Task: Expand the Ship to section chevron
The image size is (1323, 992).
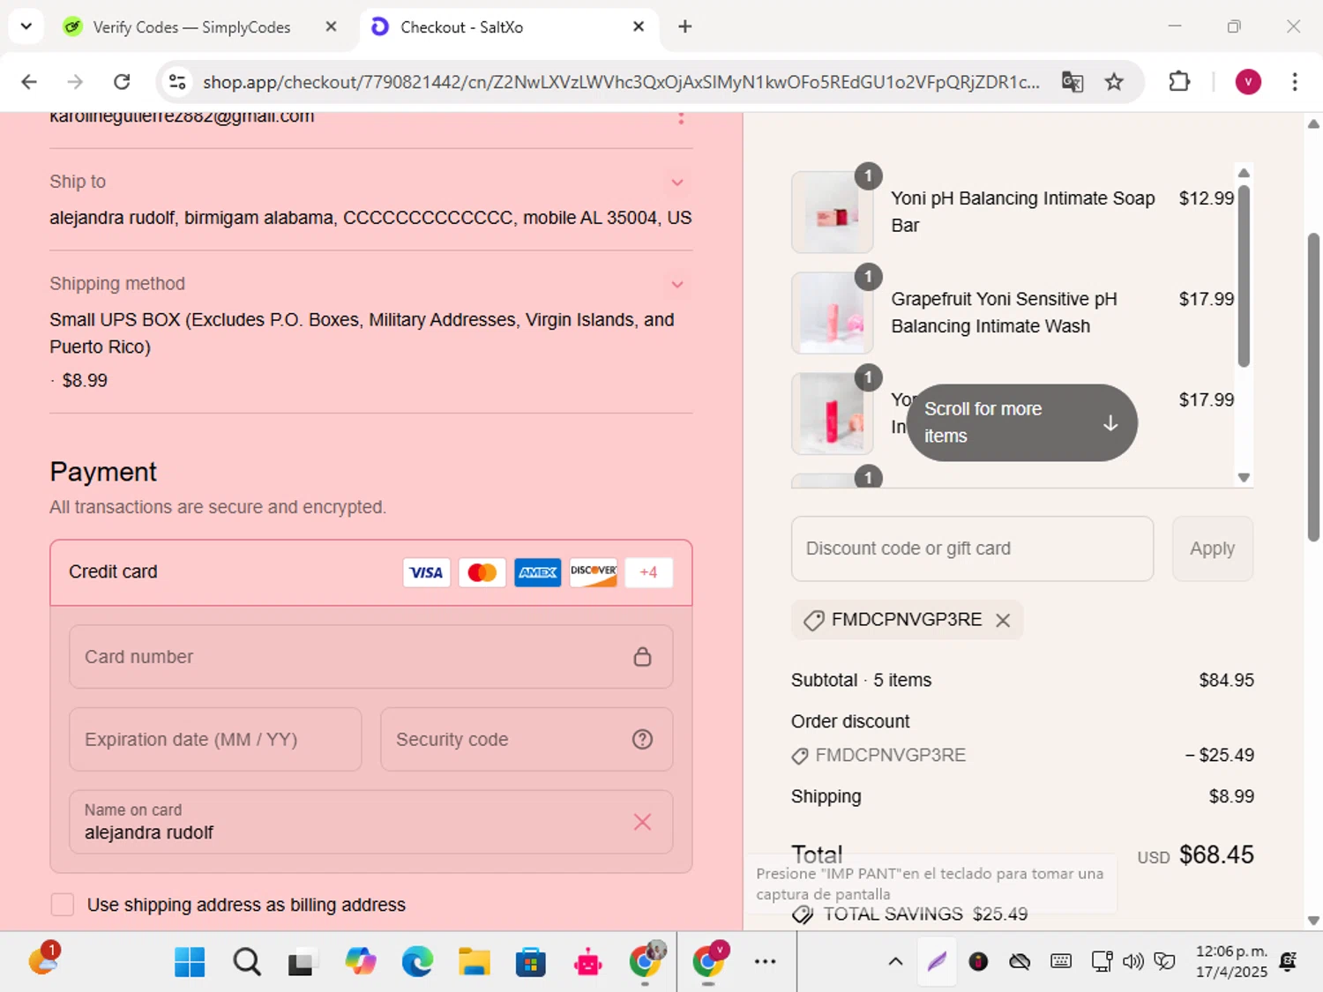Action: 677,183
